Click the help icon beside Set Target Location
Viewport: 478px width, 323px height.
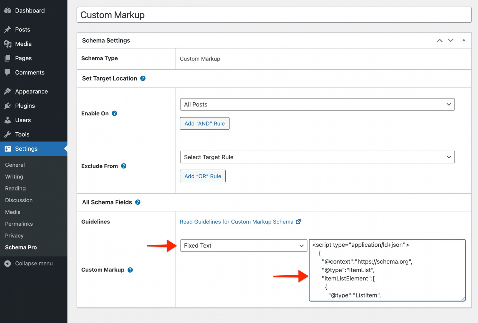pos(143,78)
